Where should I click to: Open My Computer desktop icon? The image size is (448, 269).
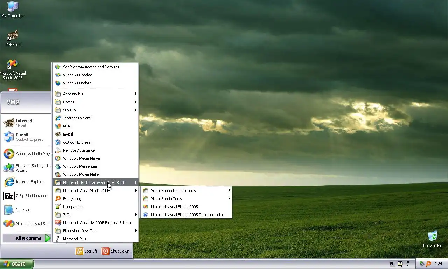(13, 9)
